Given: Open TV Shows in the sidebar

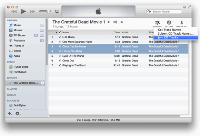Looking at the screenshot, I should [x=20, y=35].
